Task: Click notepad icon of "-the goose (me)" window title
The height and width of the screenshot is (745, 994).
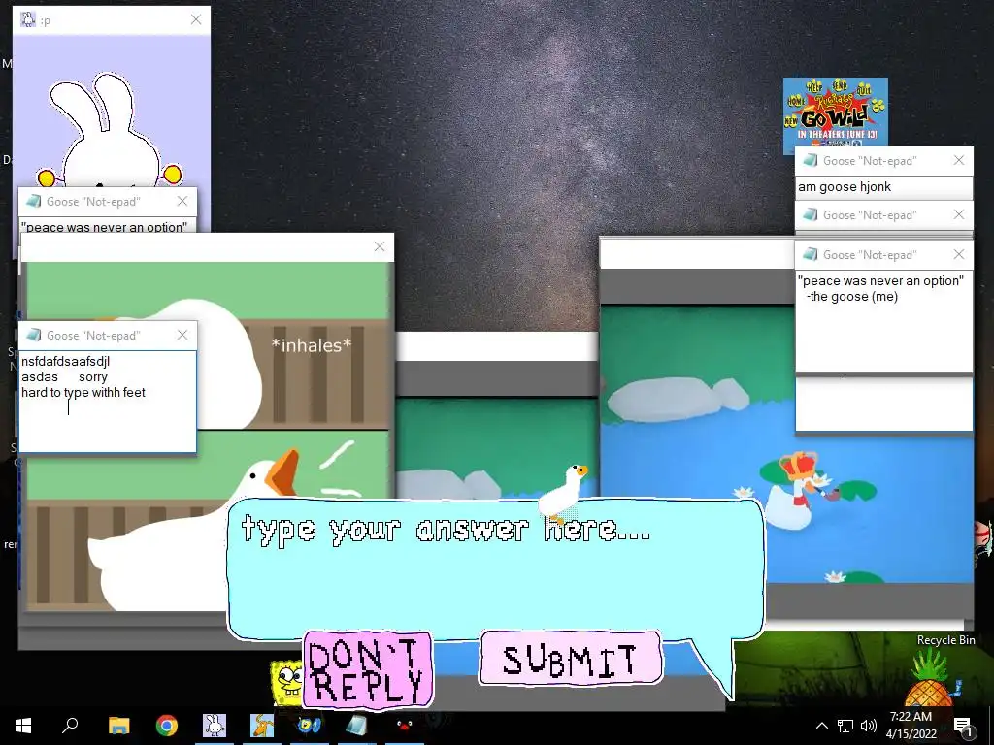Action: coord(811,254)
